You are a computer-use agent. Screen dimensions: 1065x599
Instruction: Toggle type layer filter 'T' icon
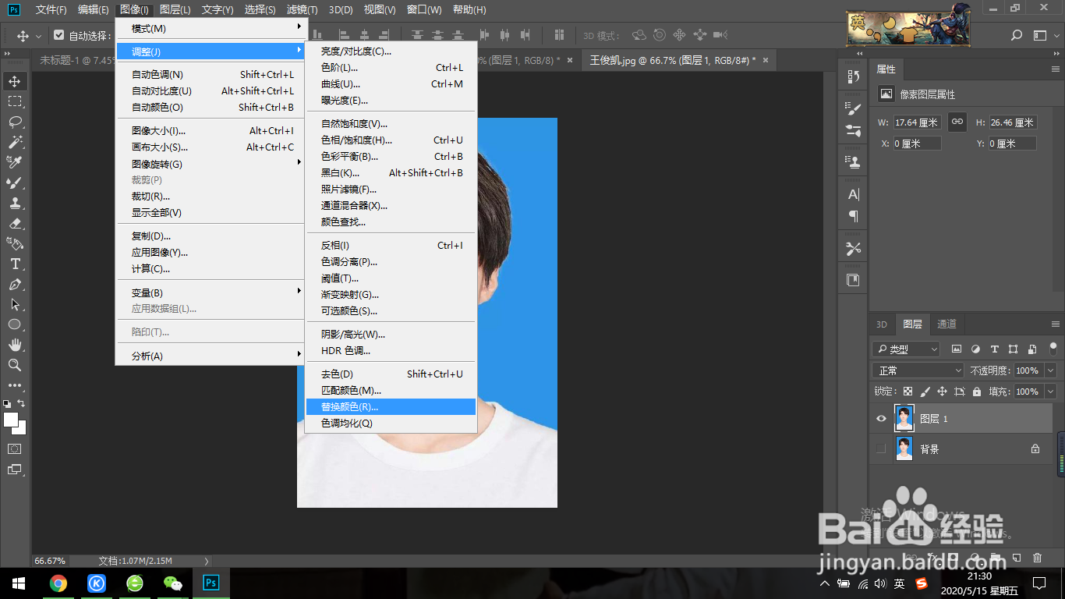click(994, 349)
